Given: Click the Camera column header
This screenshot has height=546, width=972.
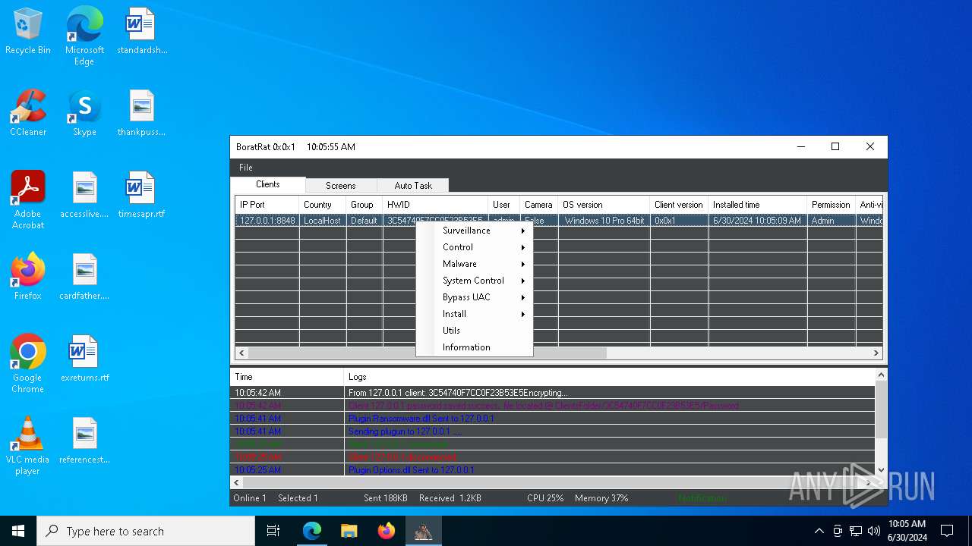Looking at the screenshot, I should (539, 205).
